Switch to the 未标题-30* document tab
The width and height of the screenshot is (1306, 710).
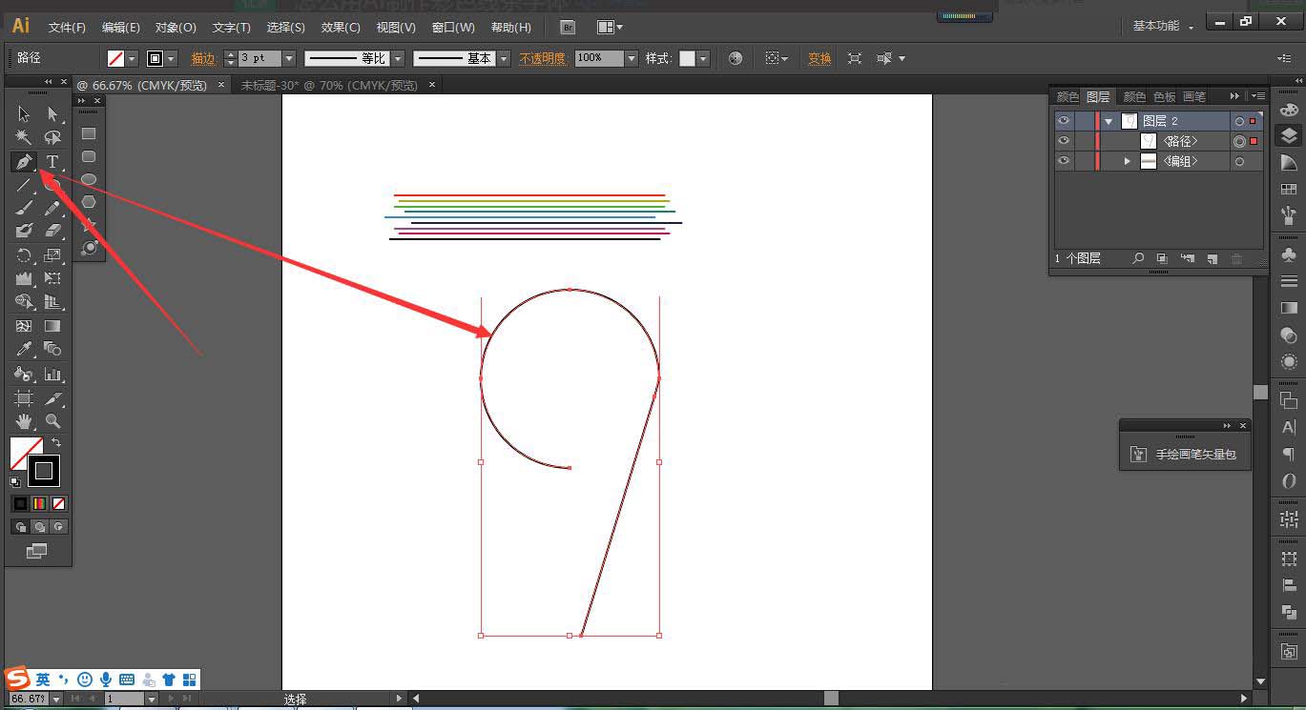pyautogui.click(x=329, y=85)
